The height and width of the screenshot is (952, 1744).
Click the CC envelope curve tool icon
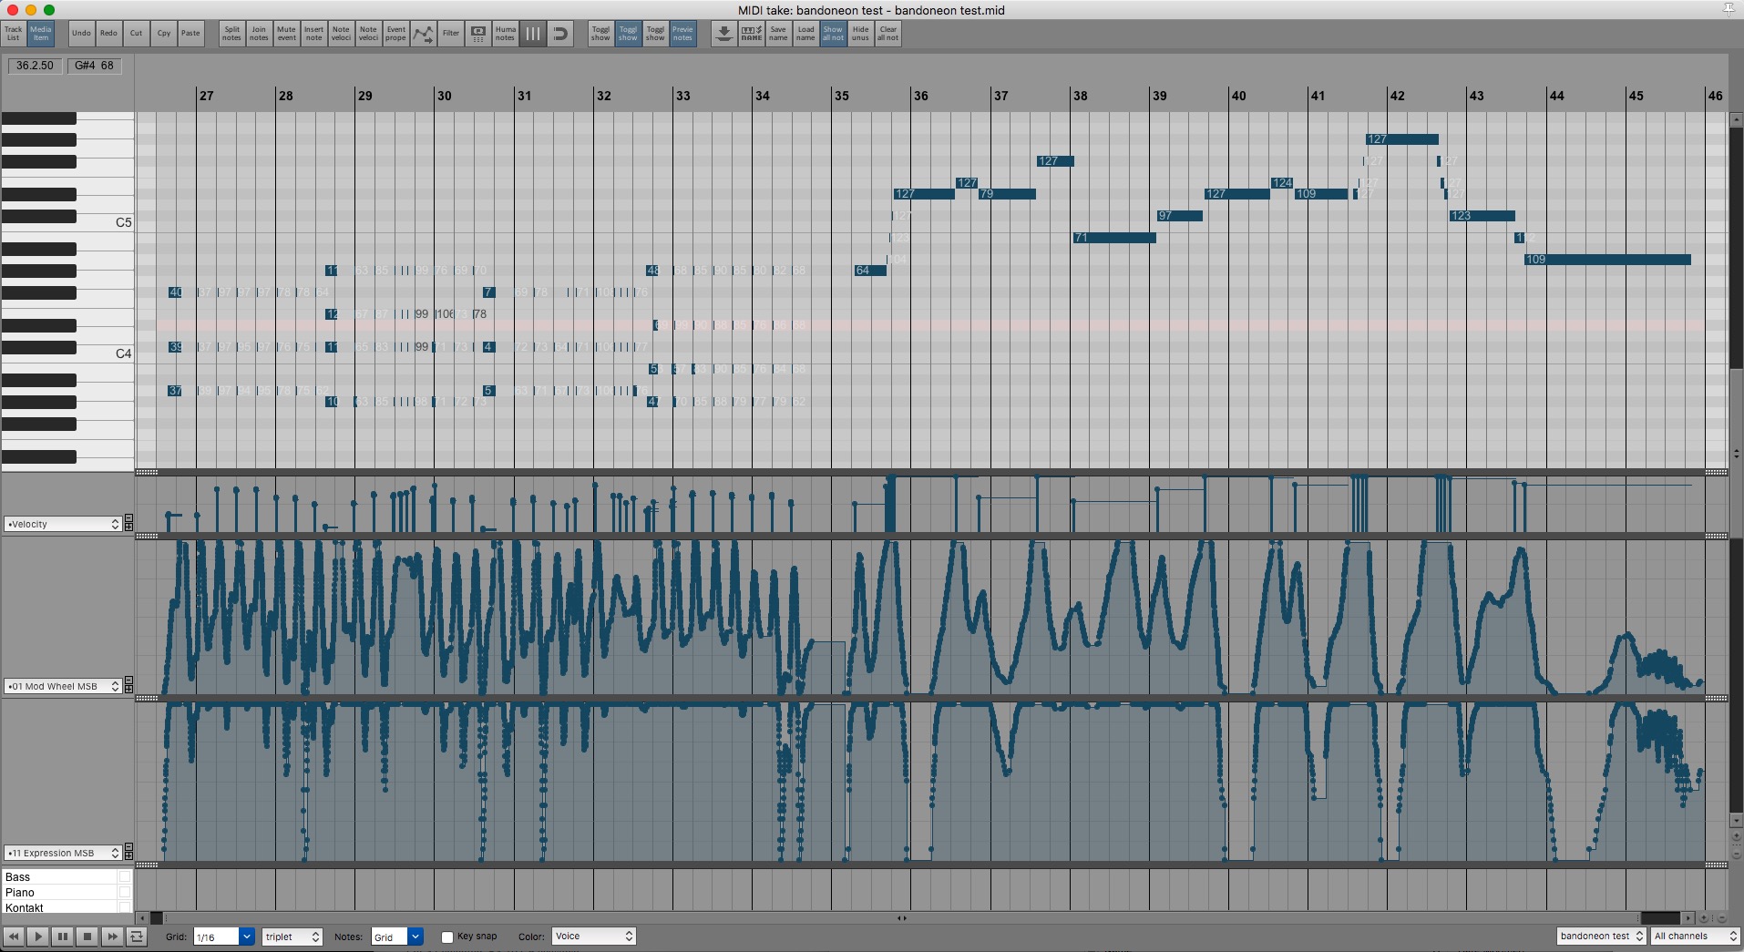pyautogui.click(x=423, y=34)
